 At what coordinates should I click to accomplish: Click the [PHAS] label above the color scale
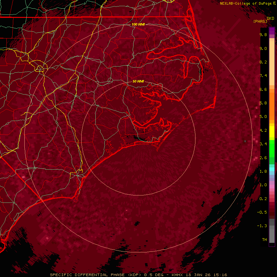(x=260, y=21)
